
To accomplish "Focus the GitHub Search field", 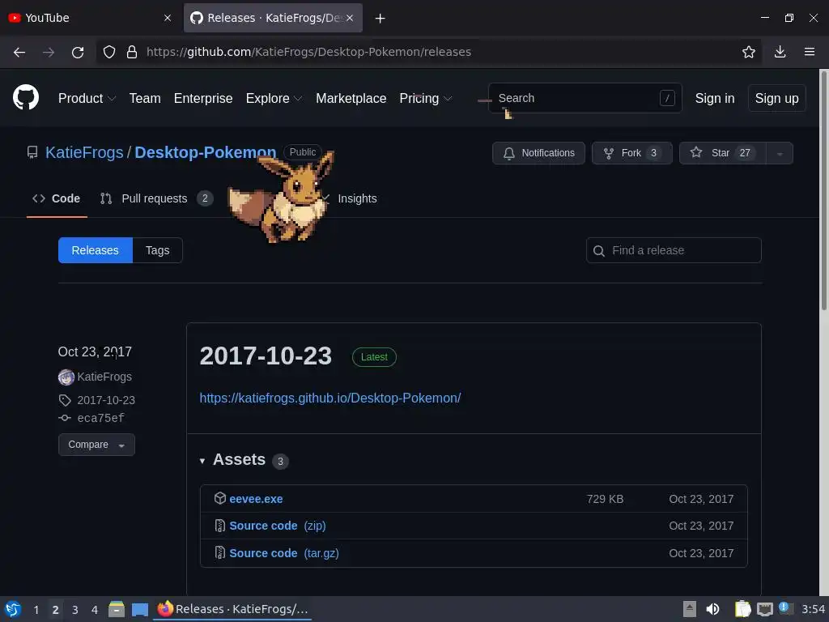I will 585,98.
